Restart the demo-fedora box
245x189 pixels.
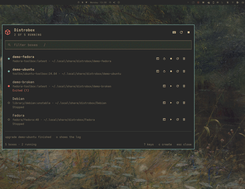coord(164,59)
